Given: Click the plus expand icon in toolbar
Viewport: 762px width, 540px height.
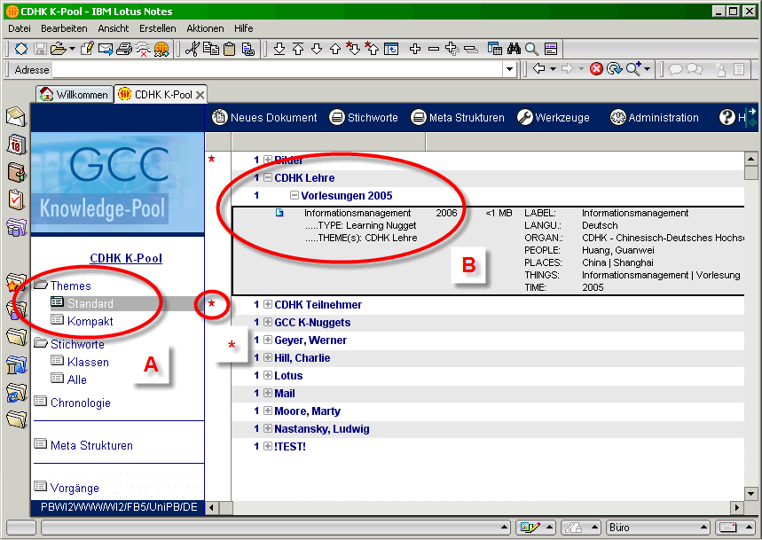Looking at the screenshot, I should [415, 49].
